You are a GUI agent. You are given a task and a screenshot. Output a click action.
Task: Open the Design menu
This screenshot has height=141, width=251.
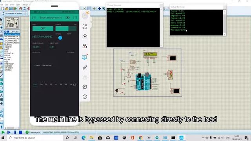pos(25,5)
